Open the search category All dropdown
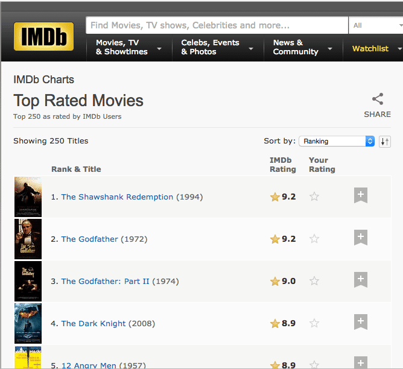 (x=375, y=25)
